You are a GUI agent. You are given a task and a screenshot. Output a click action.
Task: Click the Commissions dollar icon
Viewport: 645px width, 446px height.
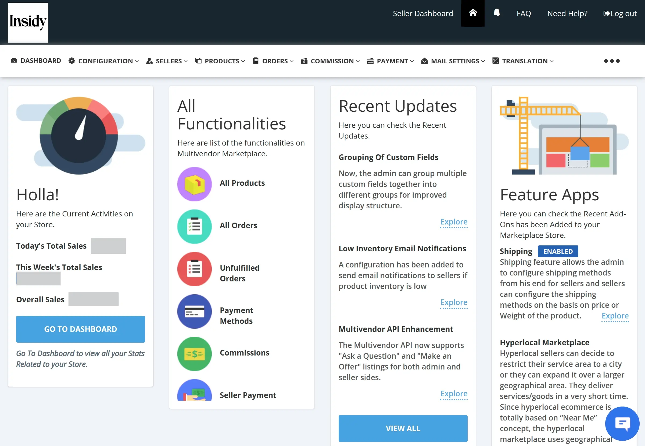(194, 354)
